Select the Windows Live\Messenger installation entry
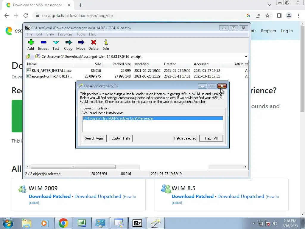This screenshot has width=305, height=229. point(153,118)
